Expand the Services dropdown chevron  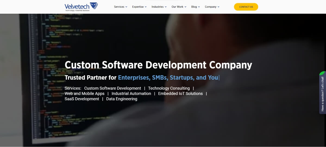(x=126, y=7)
